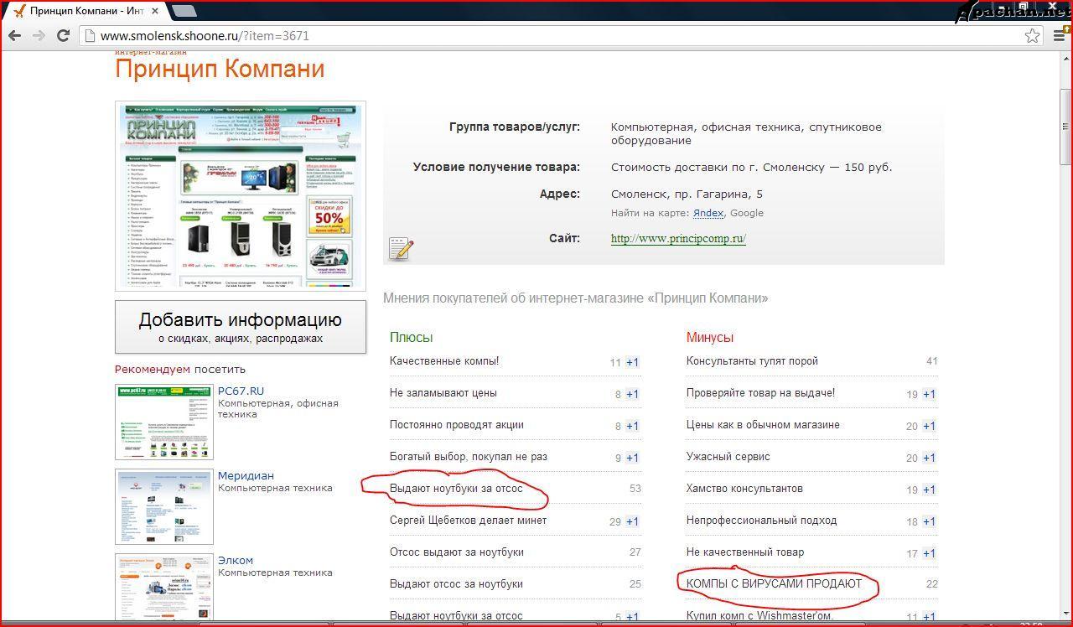The width and height of the screenshot is (1073, 627).
Task: Open Яndex map link
Action: (708, 213)
